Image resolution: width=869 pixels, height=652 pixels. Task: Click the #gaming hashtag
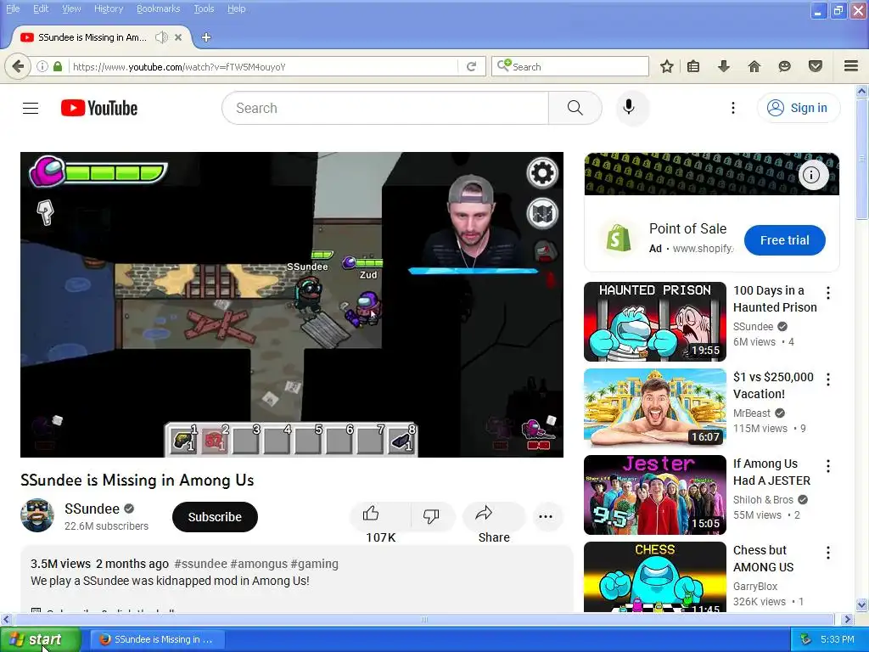[314, 564]
